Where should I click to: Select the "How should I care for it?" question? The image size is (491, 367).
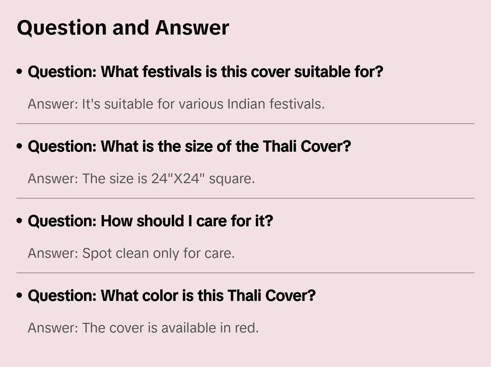[x=150, y=221]
